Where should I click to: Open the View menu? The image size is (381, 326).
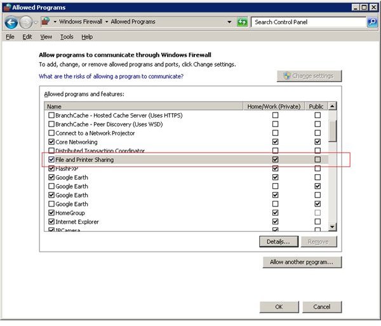[x=46, y=37]
